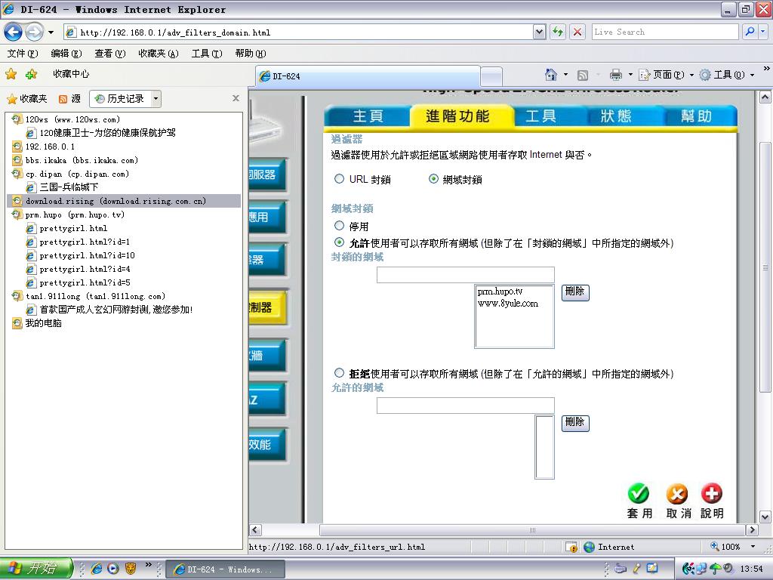773x580 pixels.
Task: Open the 编辑(E) menu
Action: coord(66,54)
